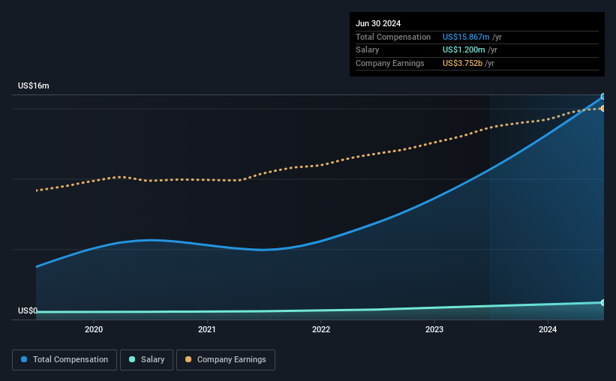616x381 pixels.
Task: Toggle the Company Earnings legend button
Action: click(226, 360)
